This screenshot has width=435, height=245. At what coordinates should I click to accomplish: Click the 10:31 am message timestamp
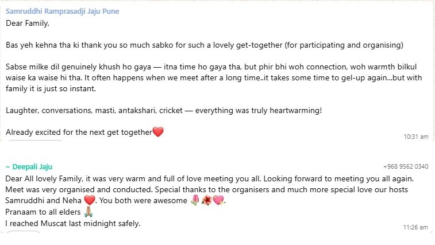(x=417, y=137)
